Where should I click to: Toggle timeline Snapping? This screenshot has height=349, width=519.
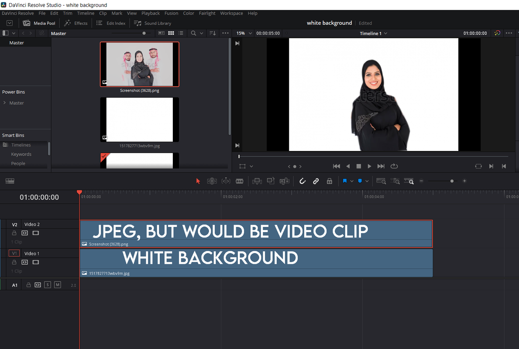point(302,181)
